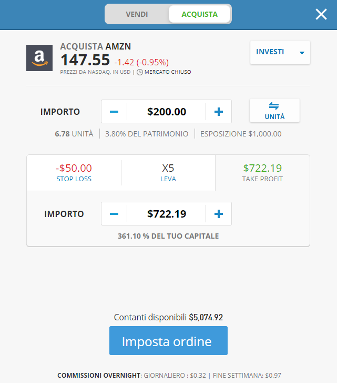
Task: Click the Amazon logo icon
Action: (39, 58)
